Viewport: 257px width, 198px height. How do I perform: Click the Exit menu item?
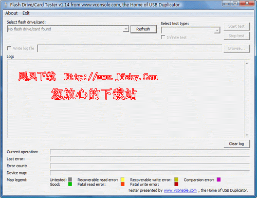[26, 13]
